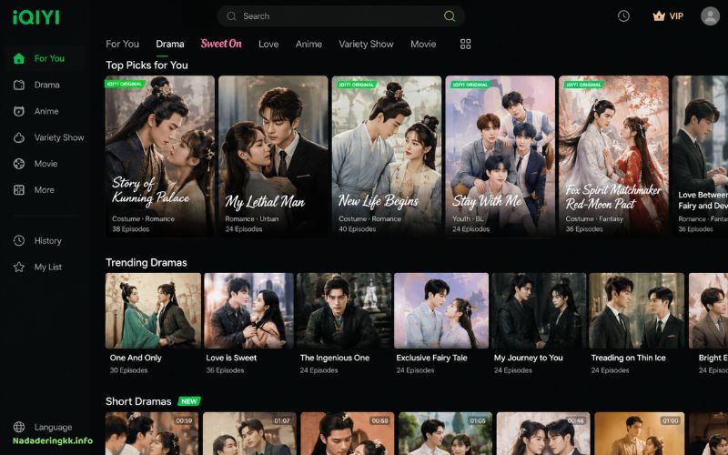This screenshot has height=455, width=728.
Task: Click the Variety Show icon in the sidebar
Action: [x=19, y=137]
